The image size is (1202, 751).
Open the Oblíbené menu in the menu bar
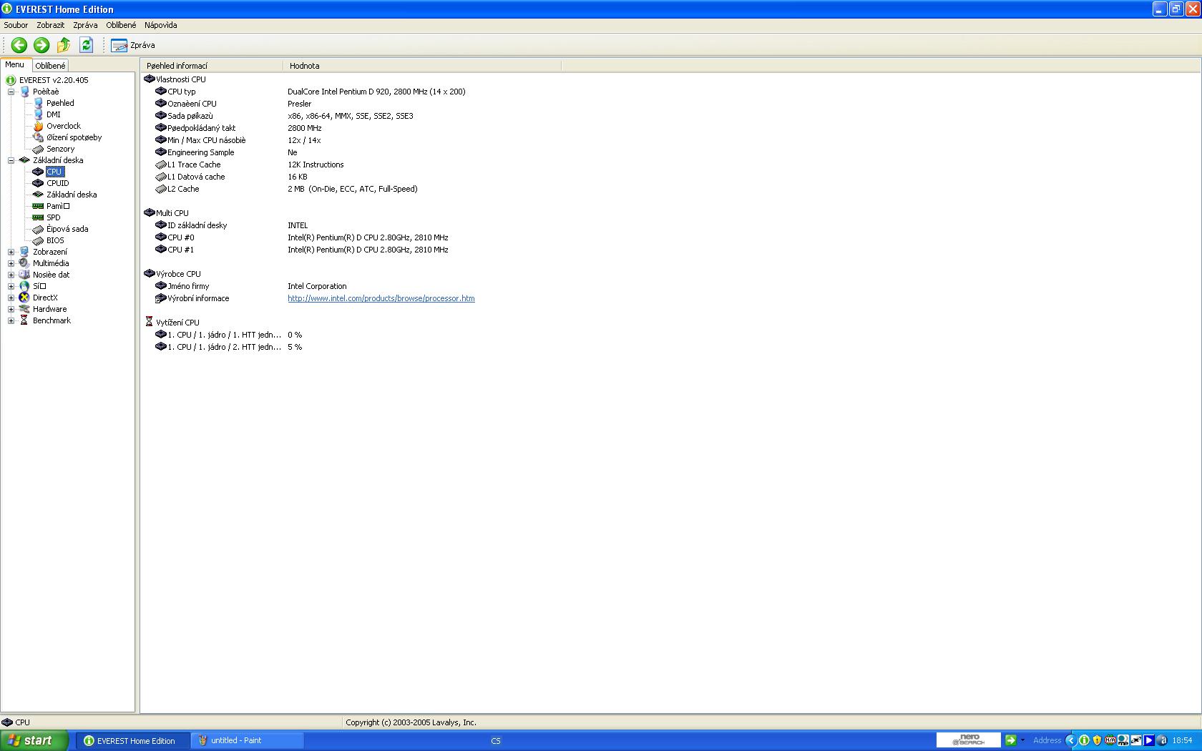point(121,25)
